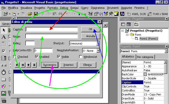Collapse the Progetto1 (Progetto1) tree node

pos(122,31)
